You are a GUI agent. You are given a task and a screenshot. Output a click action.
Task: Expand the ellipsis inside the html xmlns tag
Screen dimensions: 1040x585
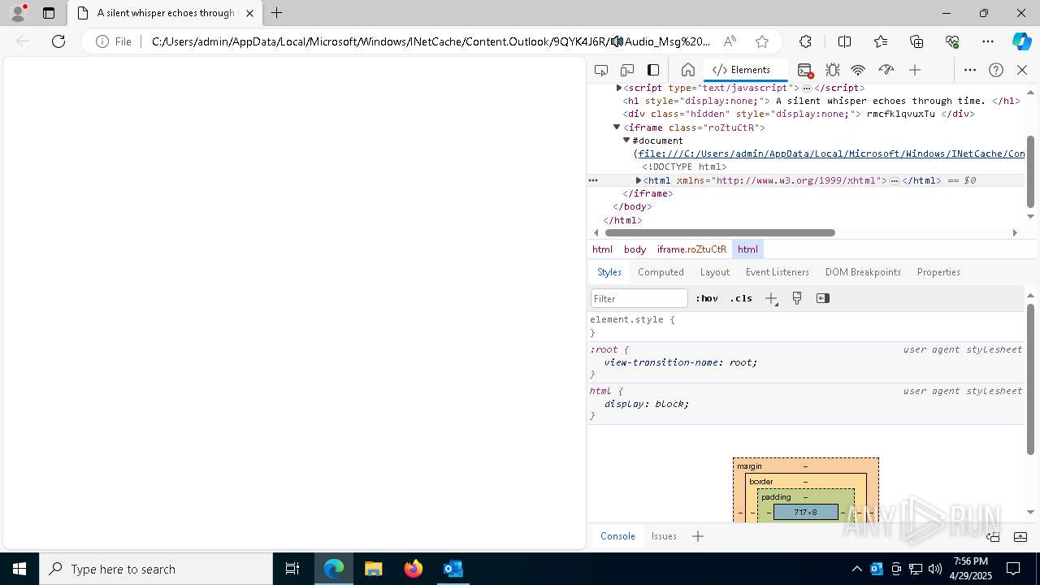pos(895,180)
